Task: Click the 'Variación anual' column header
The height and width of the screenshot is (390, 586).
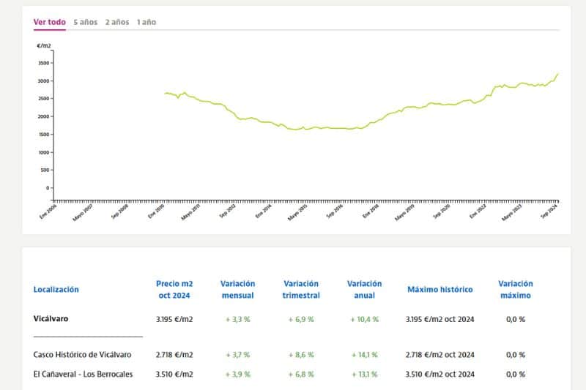Action: 364,290
